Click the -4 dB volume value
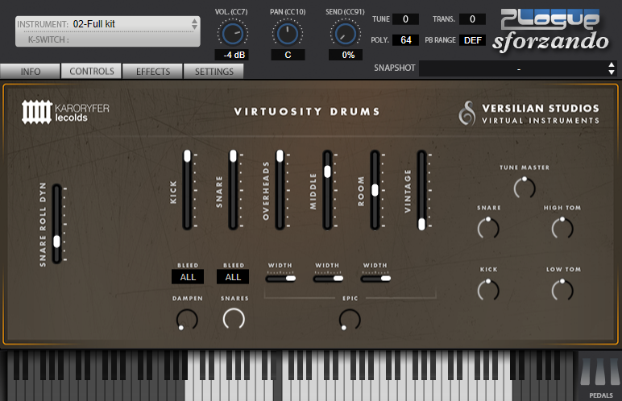Viewport: 622px width, 401px height. 232,55
